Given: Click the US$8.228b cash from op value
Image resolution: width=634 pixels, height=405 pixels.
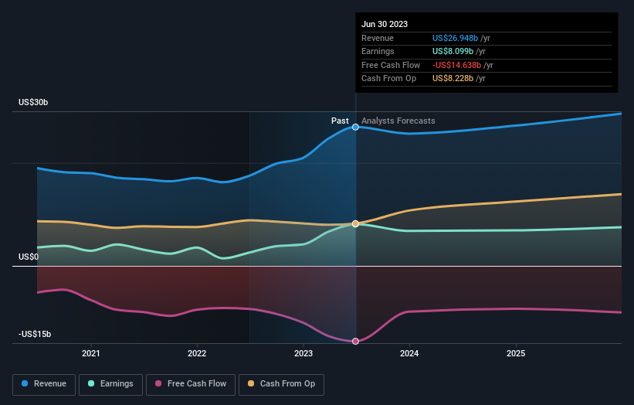Looking at the screenshot, I should tap(453, 79).
